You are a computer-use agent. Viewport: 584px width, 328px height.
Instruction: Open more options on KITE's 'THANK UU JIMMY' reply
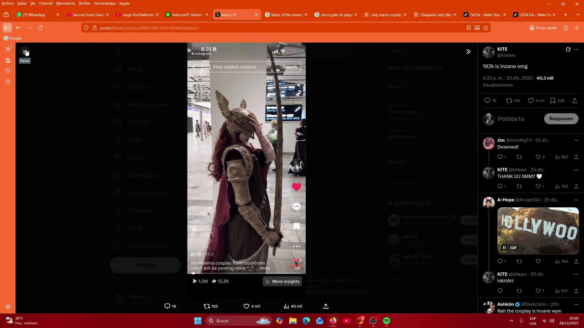coord(576,169)
